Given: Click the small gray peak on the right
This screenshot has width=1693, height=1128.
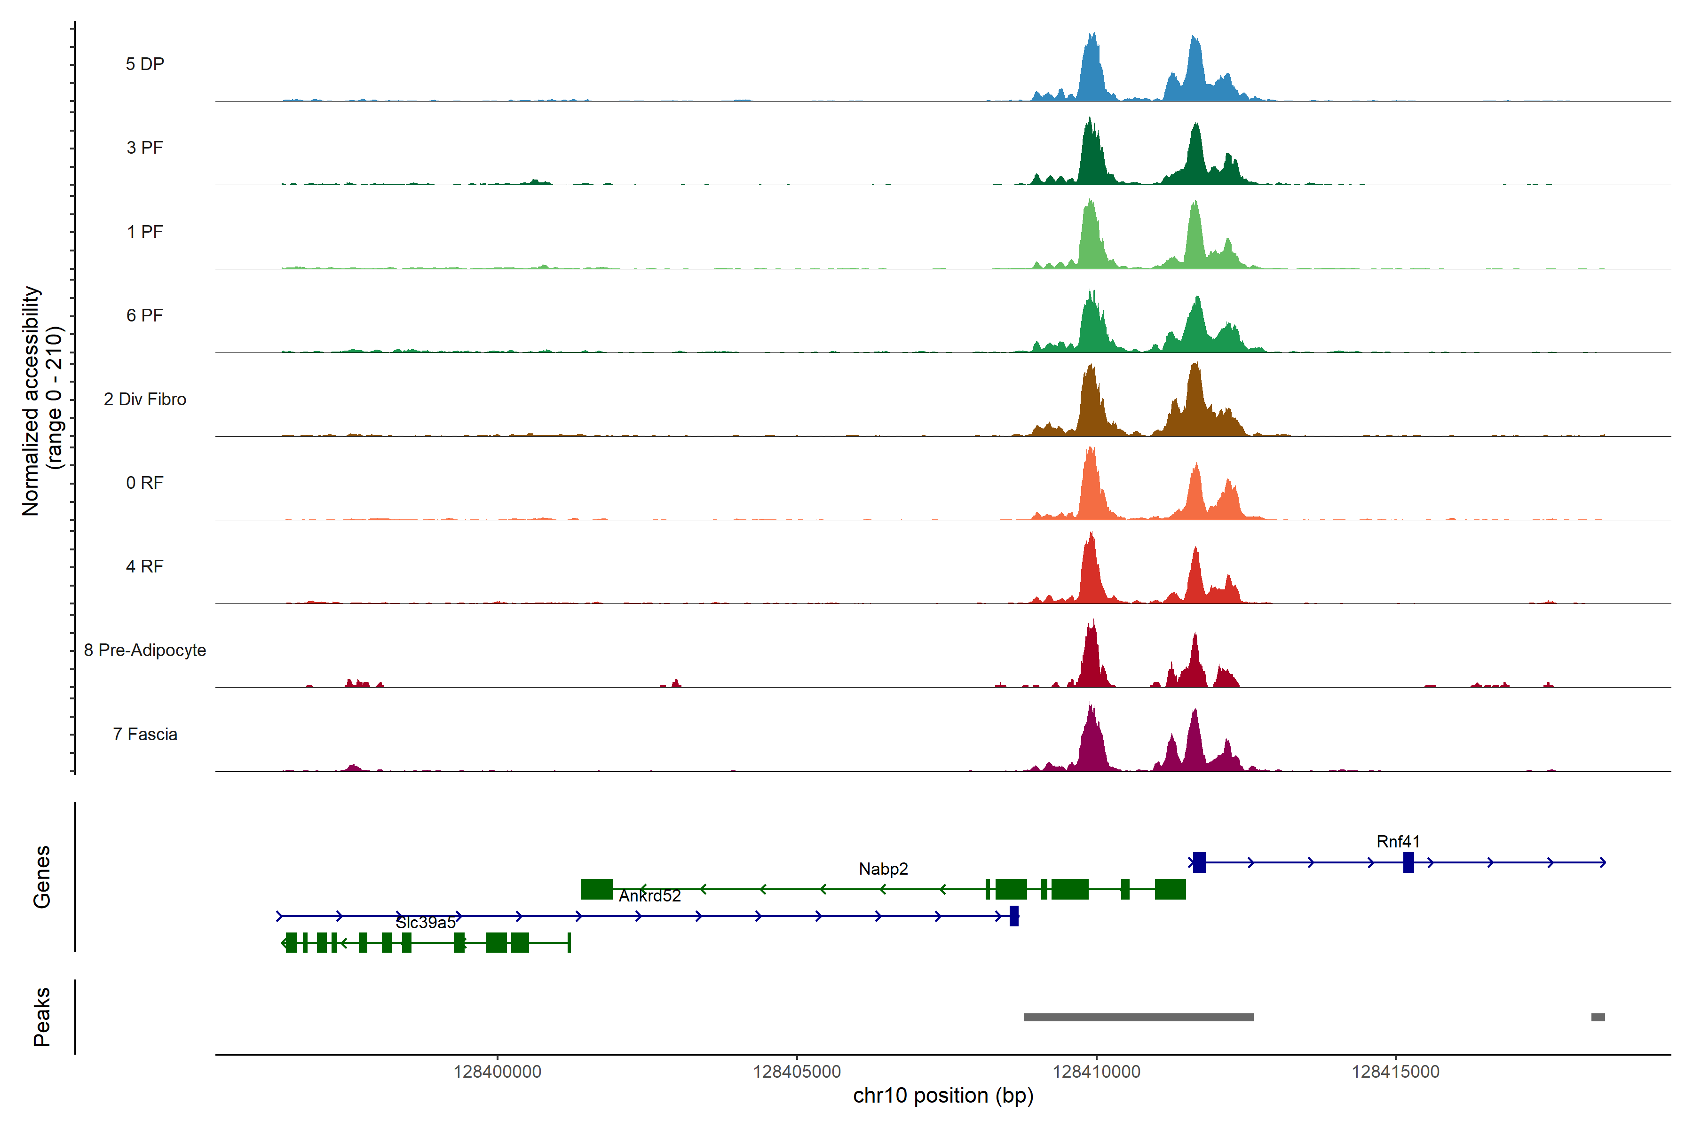Looking at the screenshot, I should pyautogui.click(x=1597, y=1017).
